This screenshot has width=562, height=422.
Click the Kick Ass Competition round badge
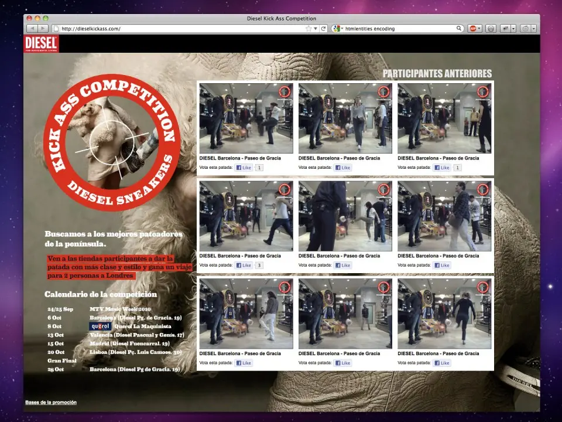(x=112, y=142)
